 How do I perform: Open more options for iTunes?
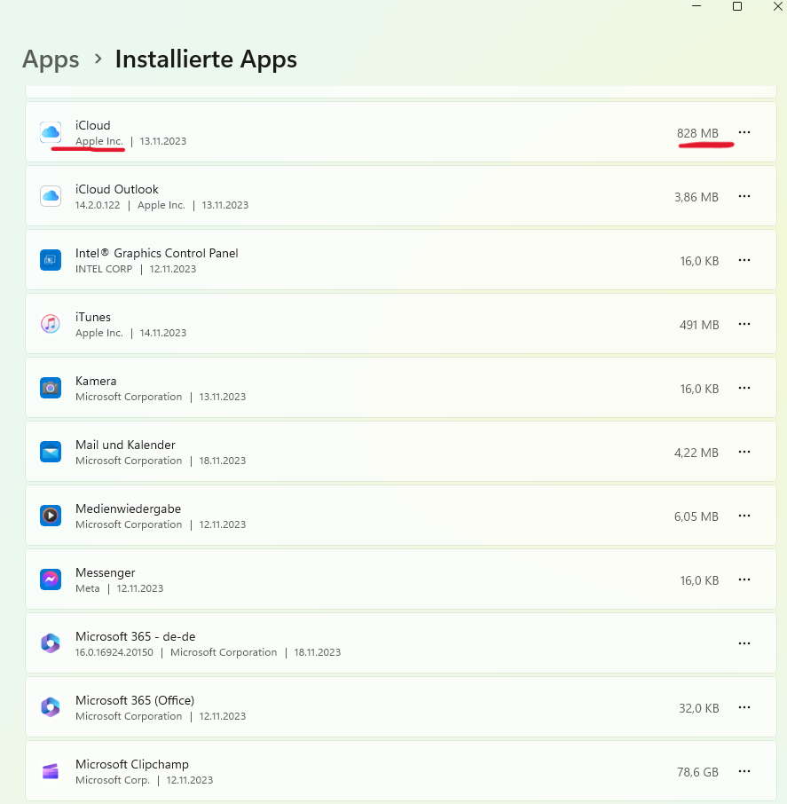[x=744, y=324]
